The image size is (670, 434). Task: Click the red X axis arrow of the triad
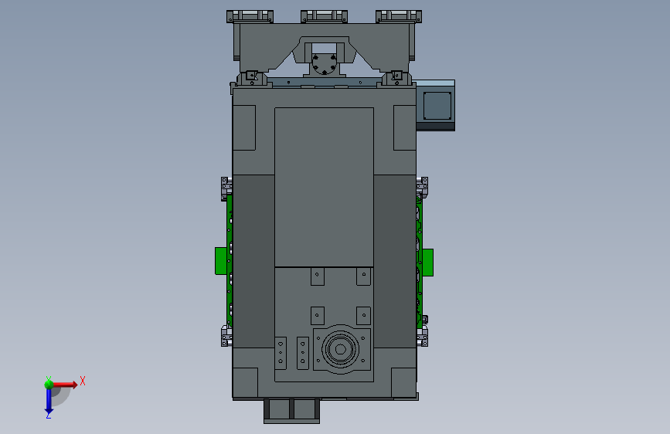tap(66, 385)
